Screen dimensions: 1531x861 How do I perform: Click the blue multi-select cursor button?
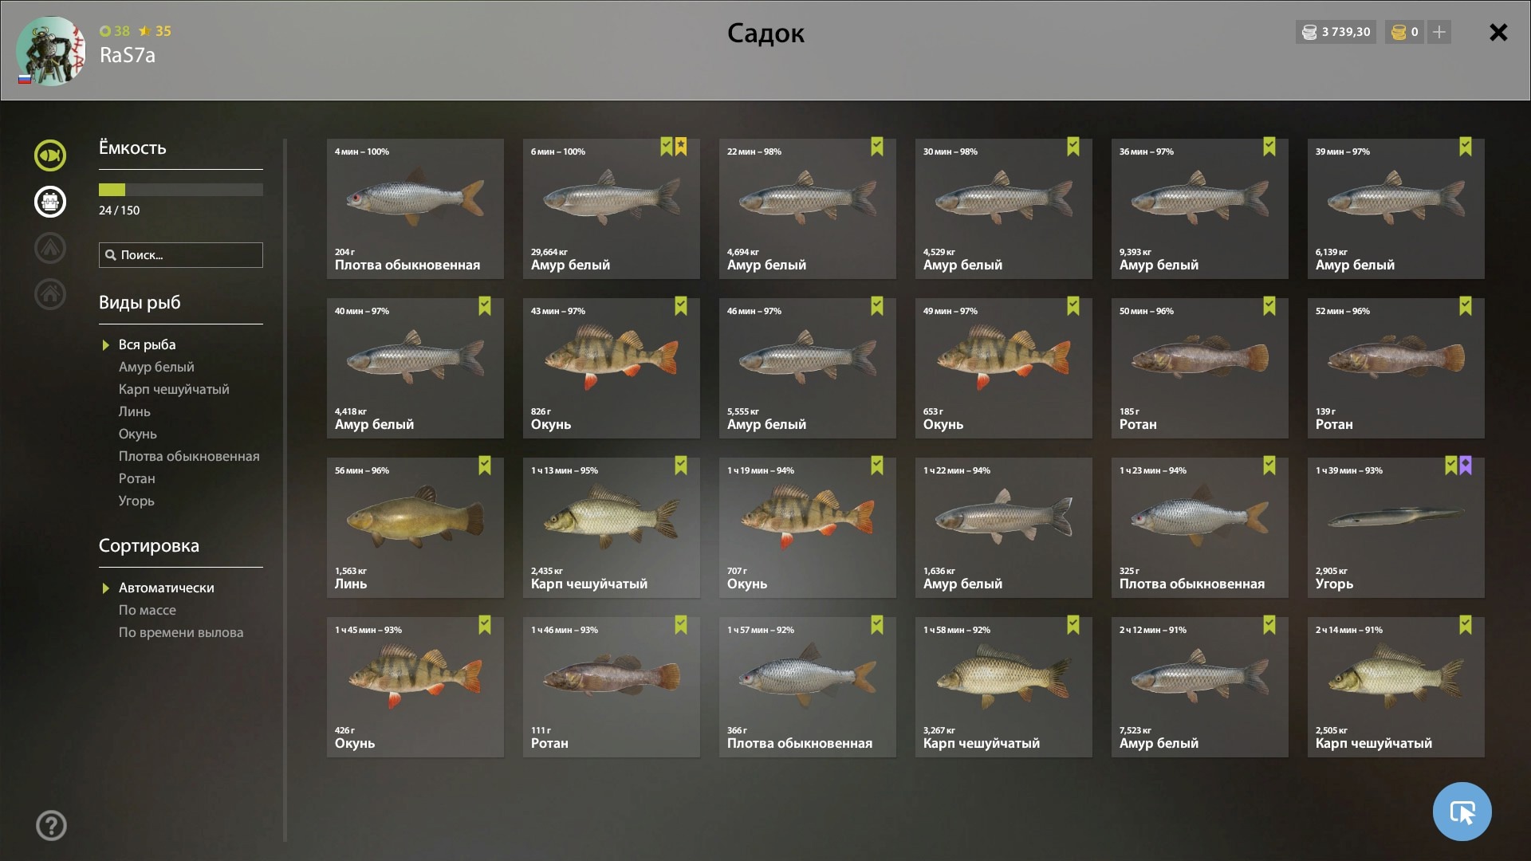(x=1462, y=812)
